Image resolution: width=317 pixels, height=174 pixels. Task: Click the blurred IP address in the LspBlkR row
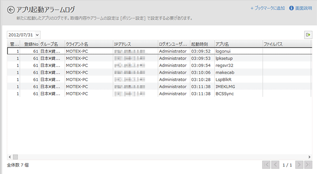click(x=129, y=79)
